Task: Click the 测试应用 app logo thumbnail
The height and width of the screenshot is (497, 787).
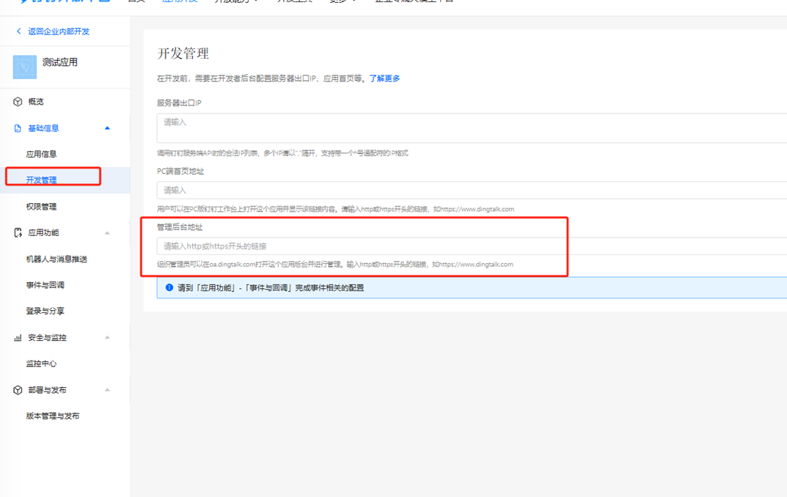Action: (x=25, y=67)
